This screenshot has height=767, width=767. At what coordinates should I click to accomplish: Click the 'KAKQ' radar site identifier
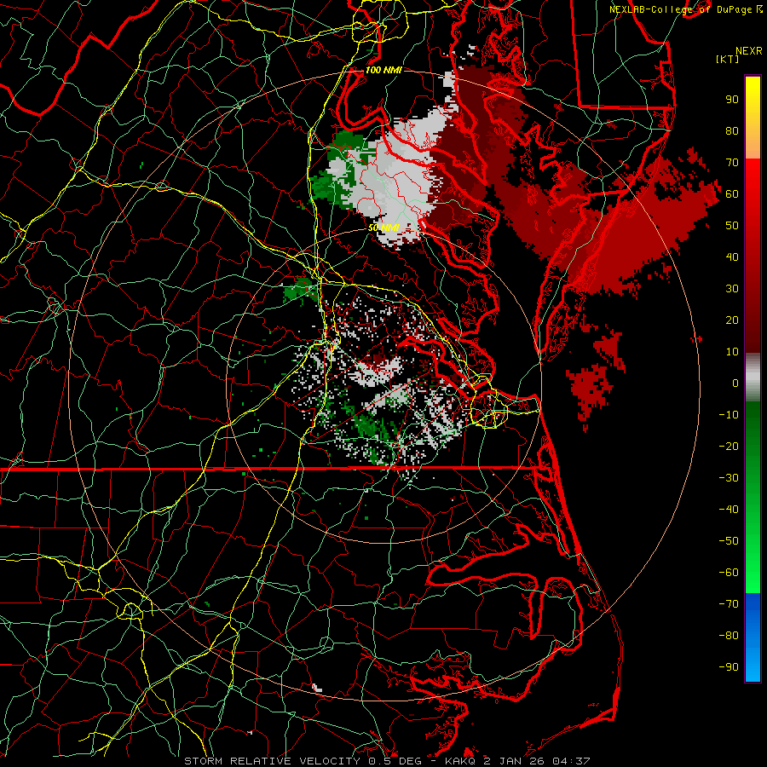[460, 761]
